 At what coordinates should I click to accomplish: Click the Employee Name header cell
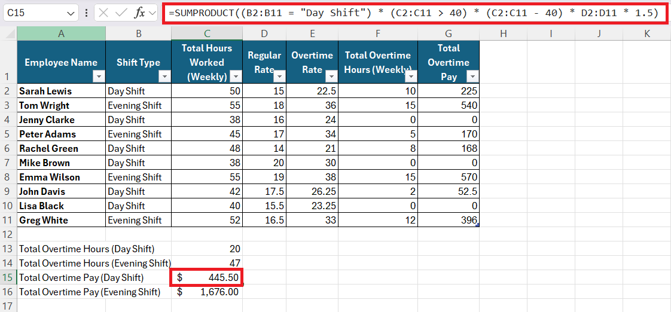61,62
